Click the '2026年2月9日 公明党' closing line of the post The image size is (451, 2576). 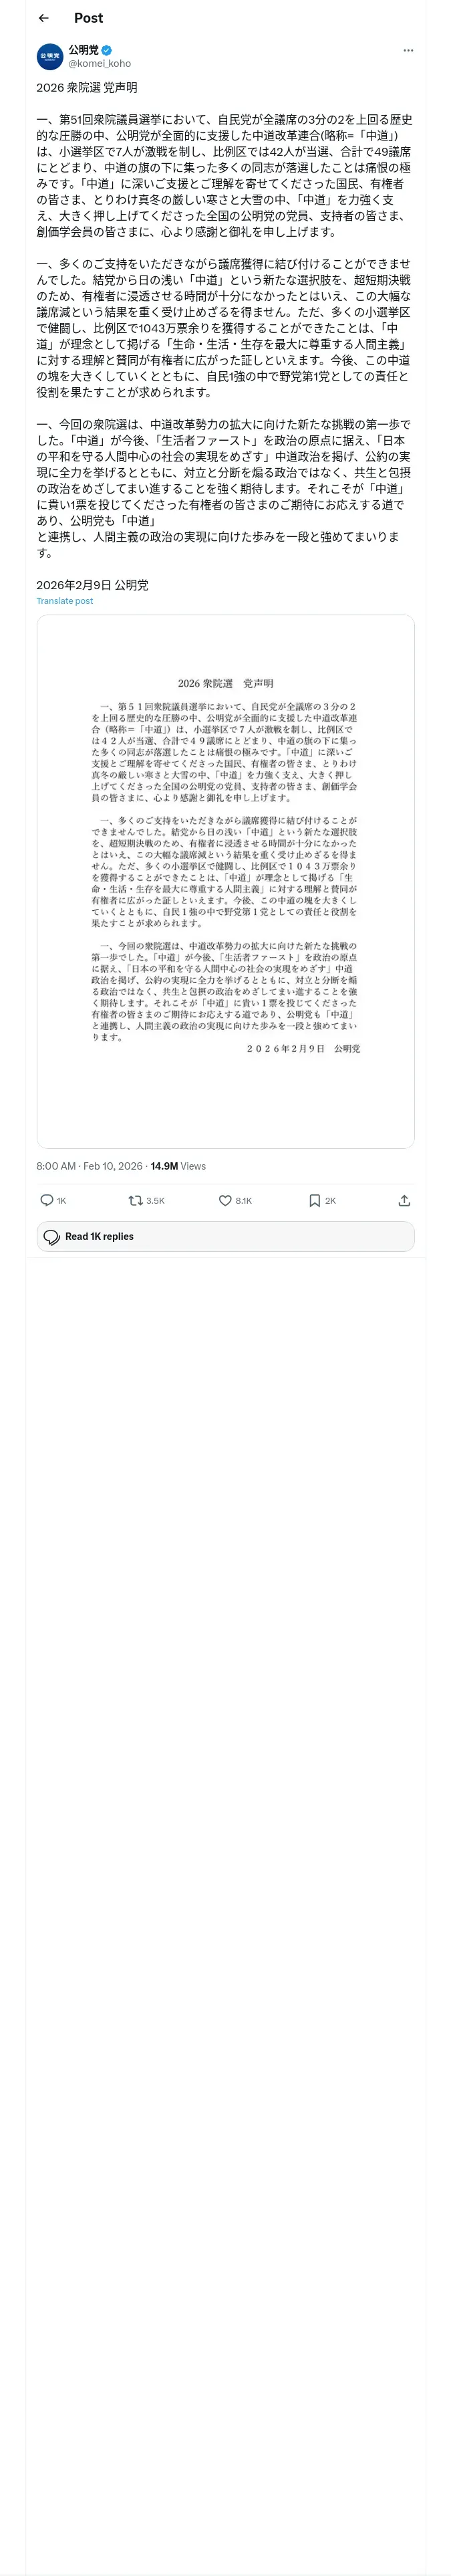[x=92, y=584]
